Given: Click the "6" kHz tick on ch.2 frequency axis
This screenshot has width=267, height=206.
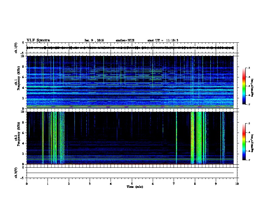Looking at the screenshot, I should [24, 133].
